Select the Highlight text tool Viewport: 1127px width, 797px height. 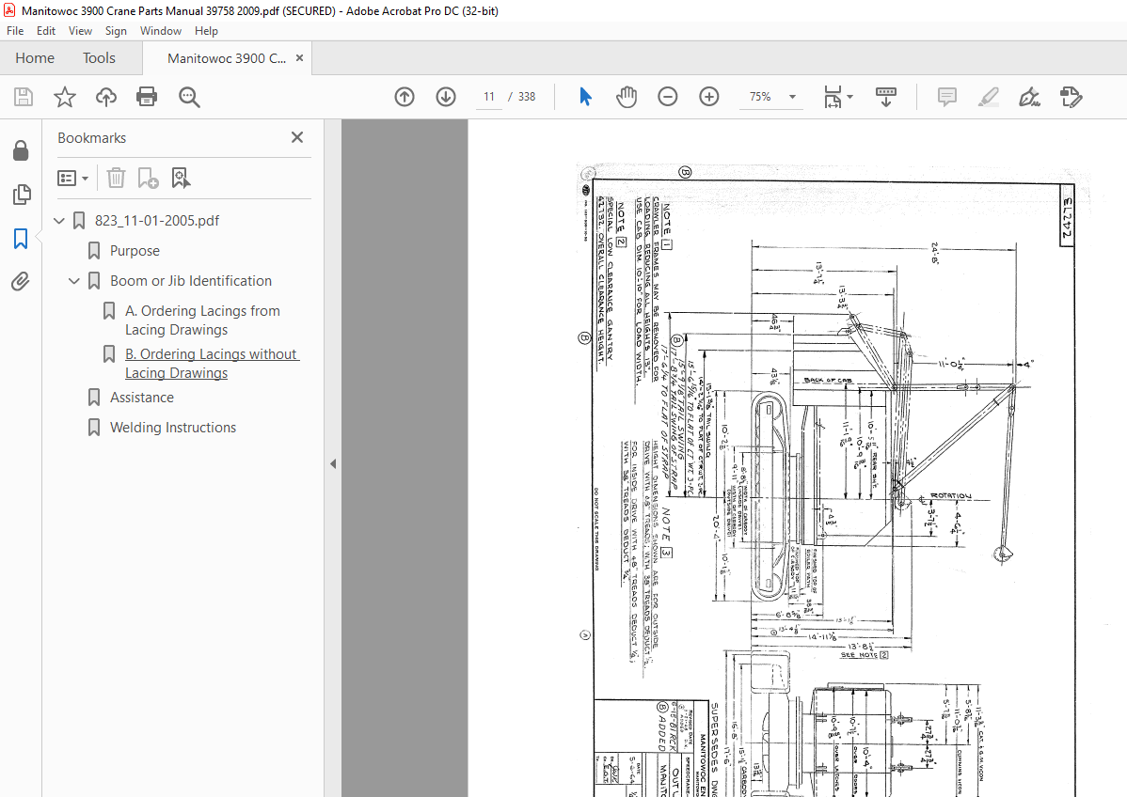989,97
